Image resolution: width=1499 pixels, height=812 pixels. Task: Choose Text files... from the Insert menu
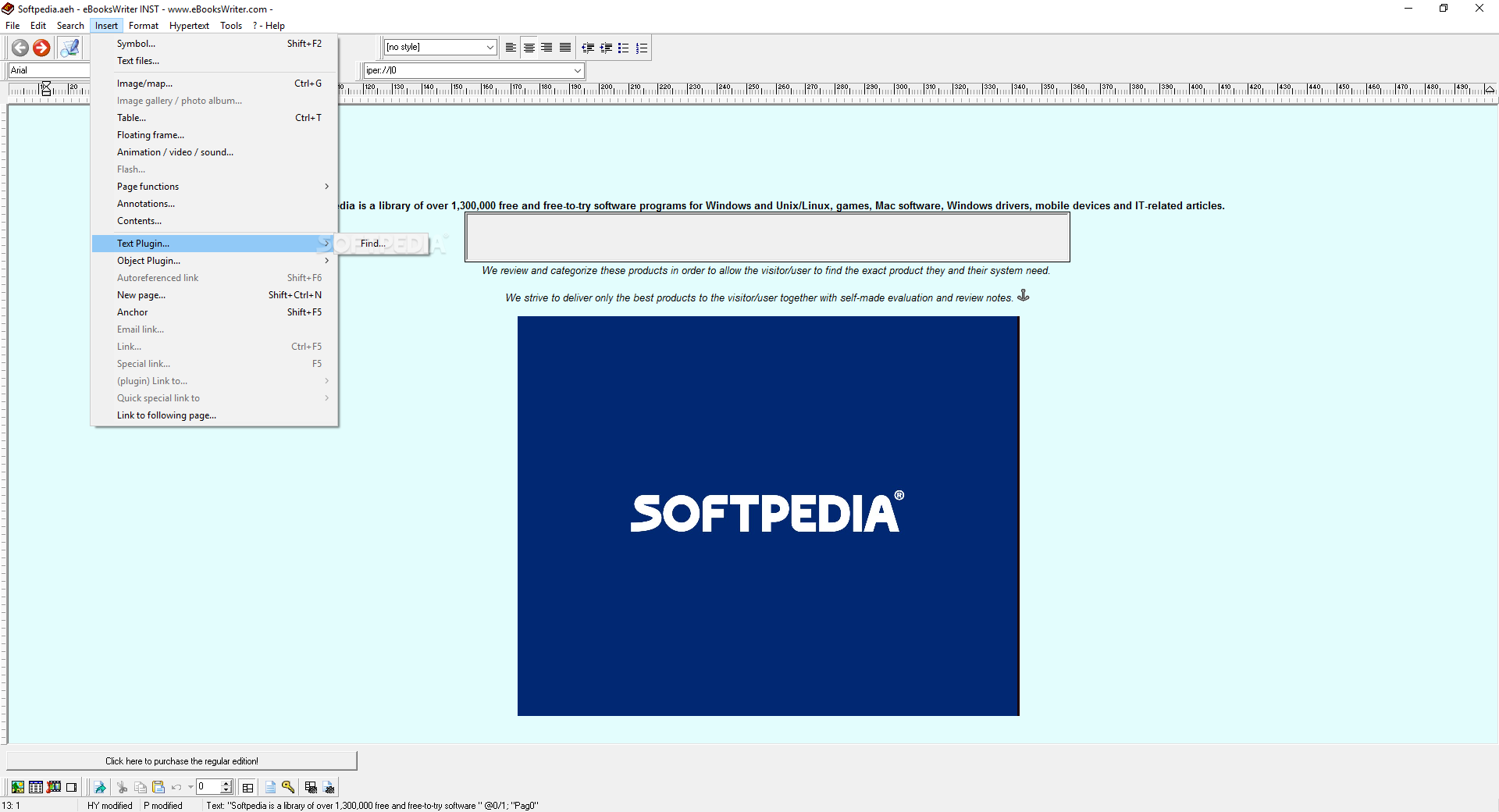215,61
